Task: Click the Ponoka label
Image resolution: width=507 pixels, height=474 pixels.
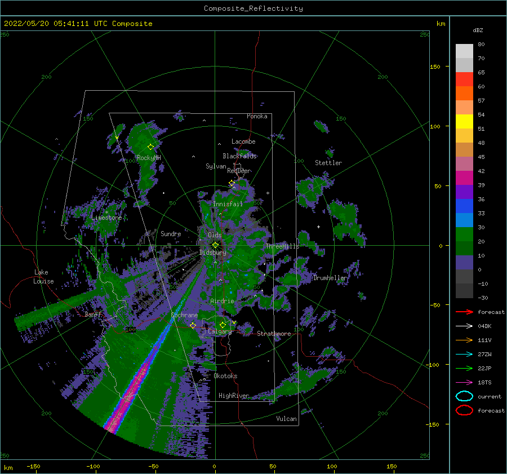Action: (257, 116)
